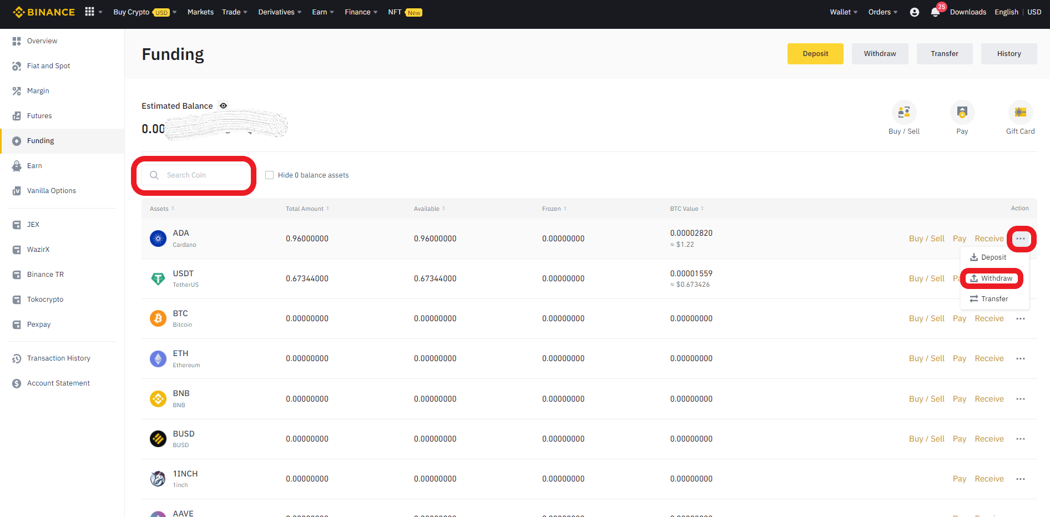The width and height of the screenshot is (1050, 517).
Task: Click the 1INCH coin icon
Action: 158,479
